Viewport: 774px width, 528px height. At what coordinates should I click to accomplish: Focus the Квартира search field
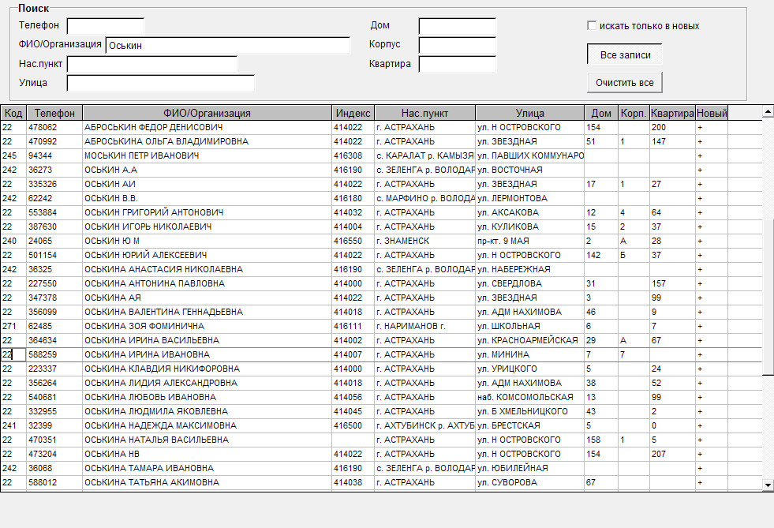(x=457, y=64)
